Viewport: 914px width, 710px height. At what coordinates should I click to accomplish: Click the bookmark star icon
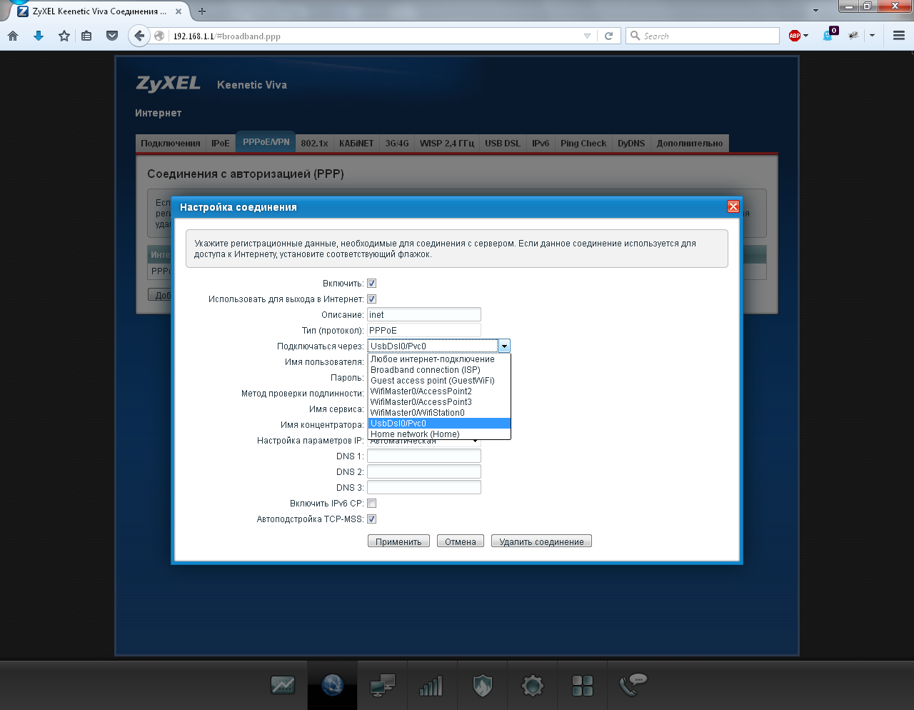click(64, 36)
